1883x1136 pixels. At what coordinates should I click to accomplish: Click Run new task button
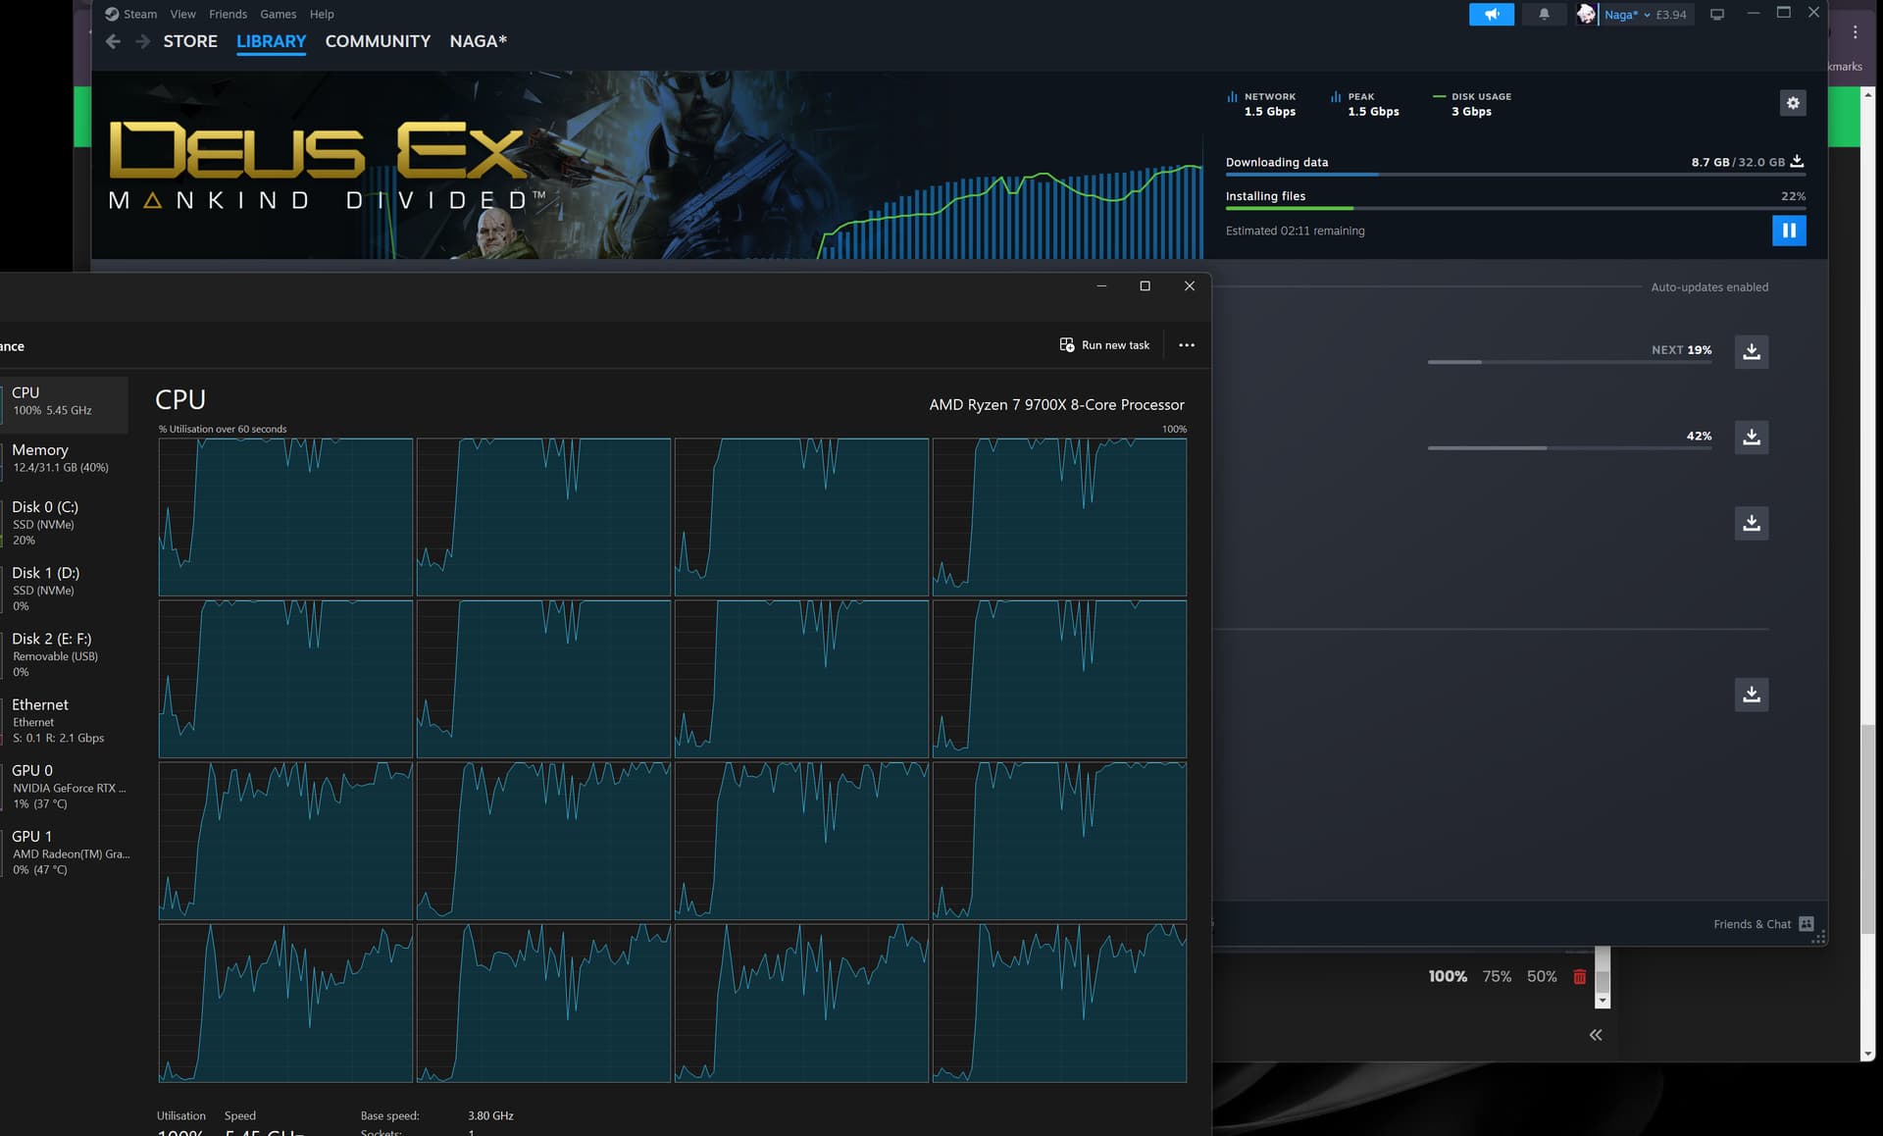pyautogui.click(x=1104, y=345)
